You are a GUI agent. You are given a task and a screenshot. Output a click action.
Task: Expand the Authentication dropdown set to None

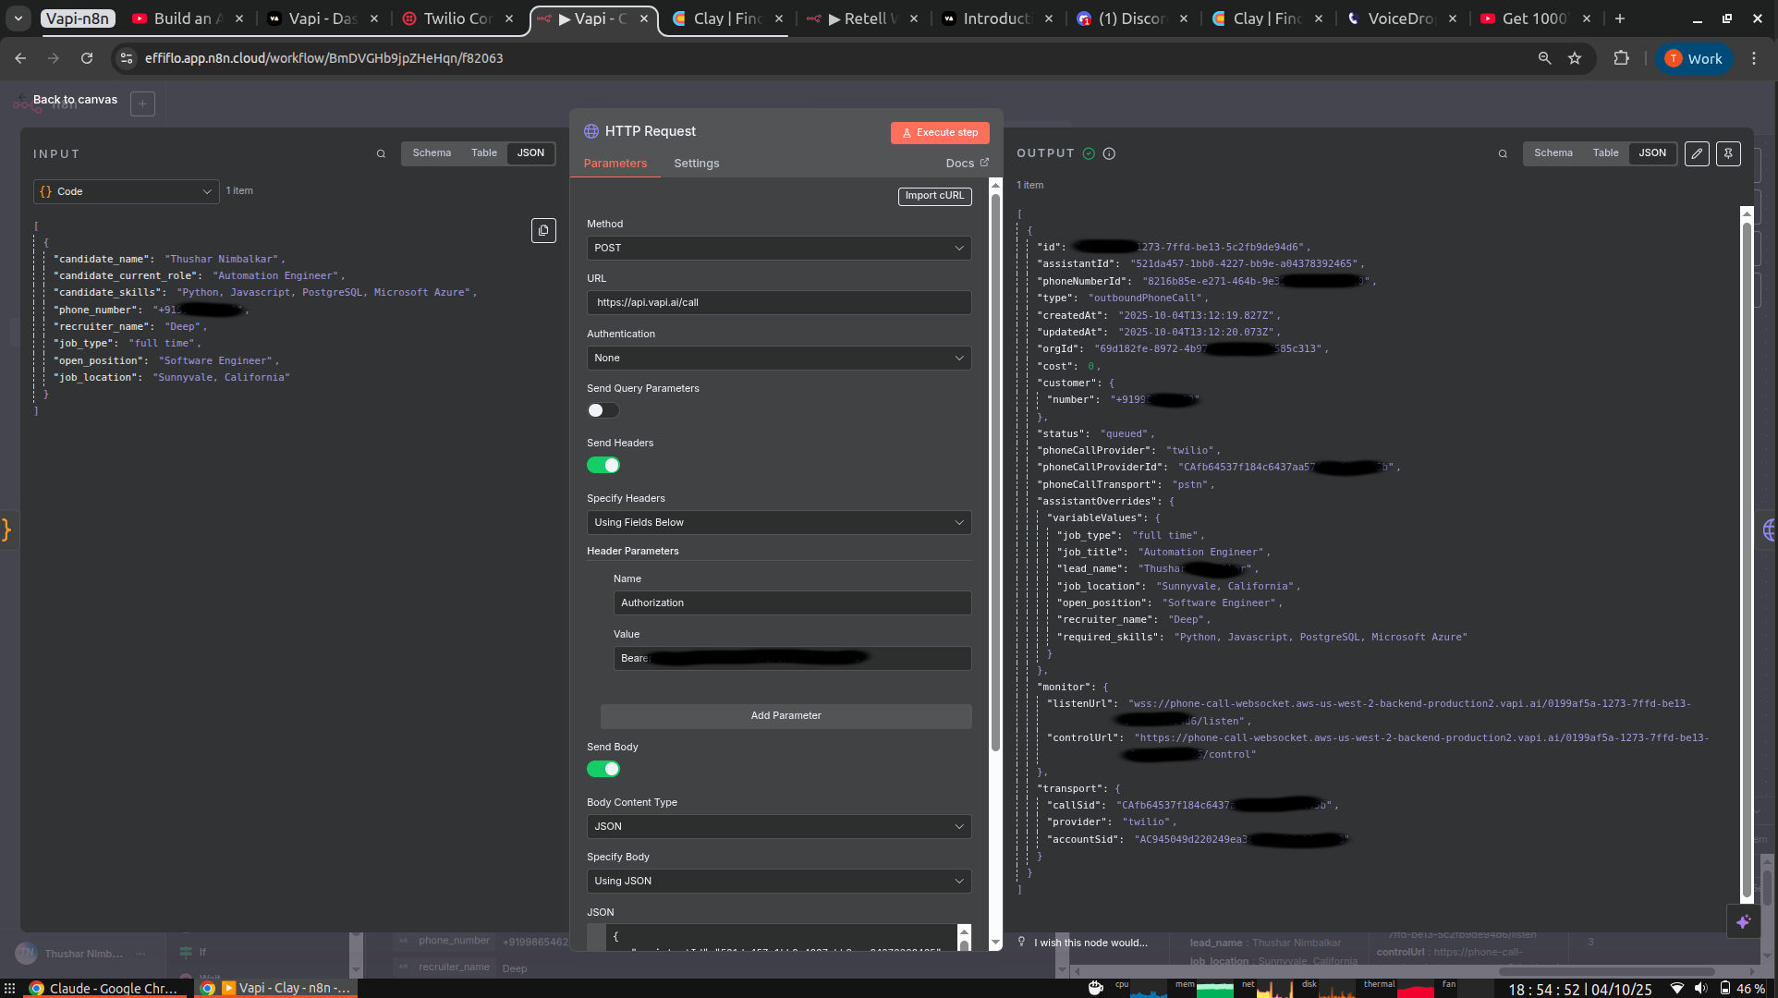(x=778, y=358)
